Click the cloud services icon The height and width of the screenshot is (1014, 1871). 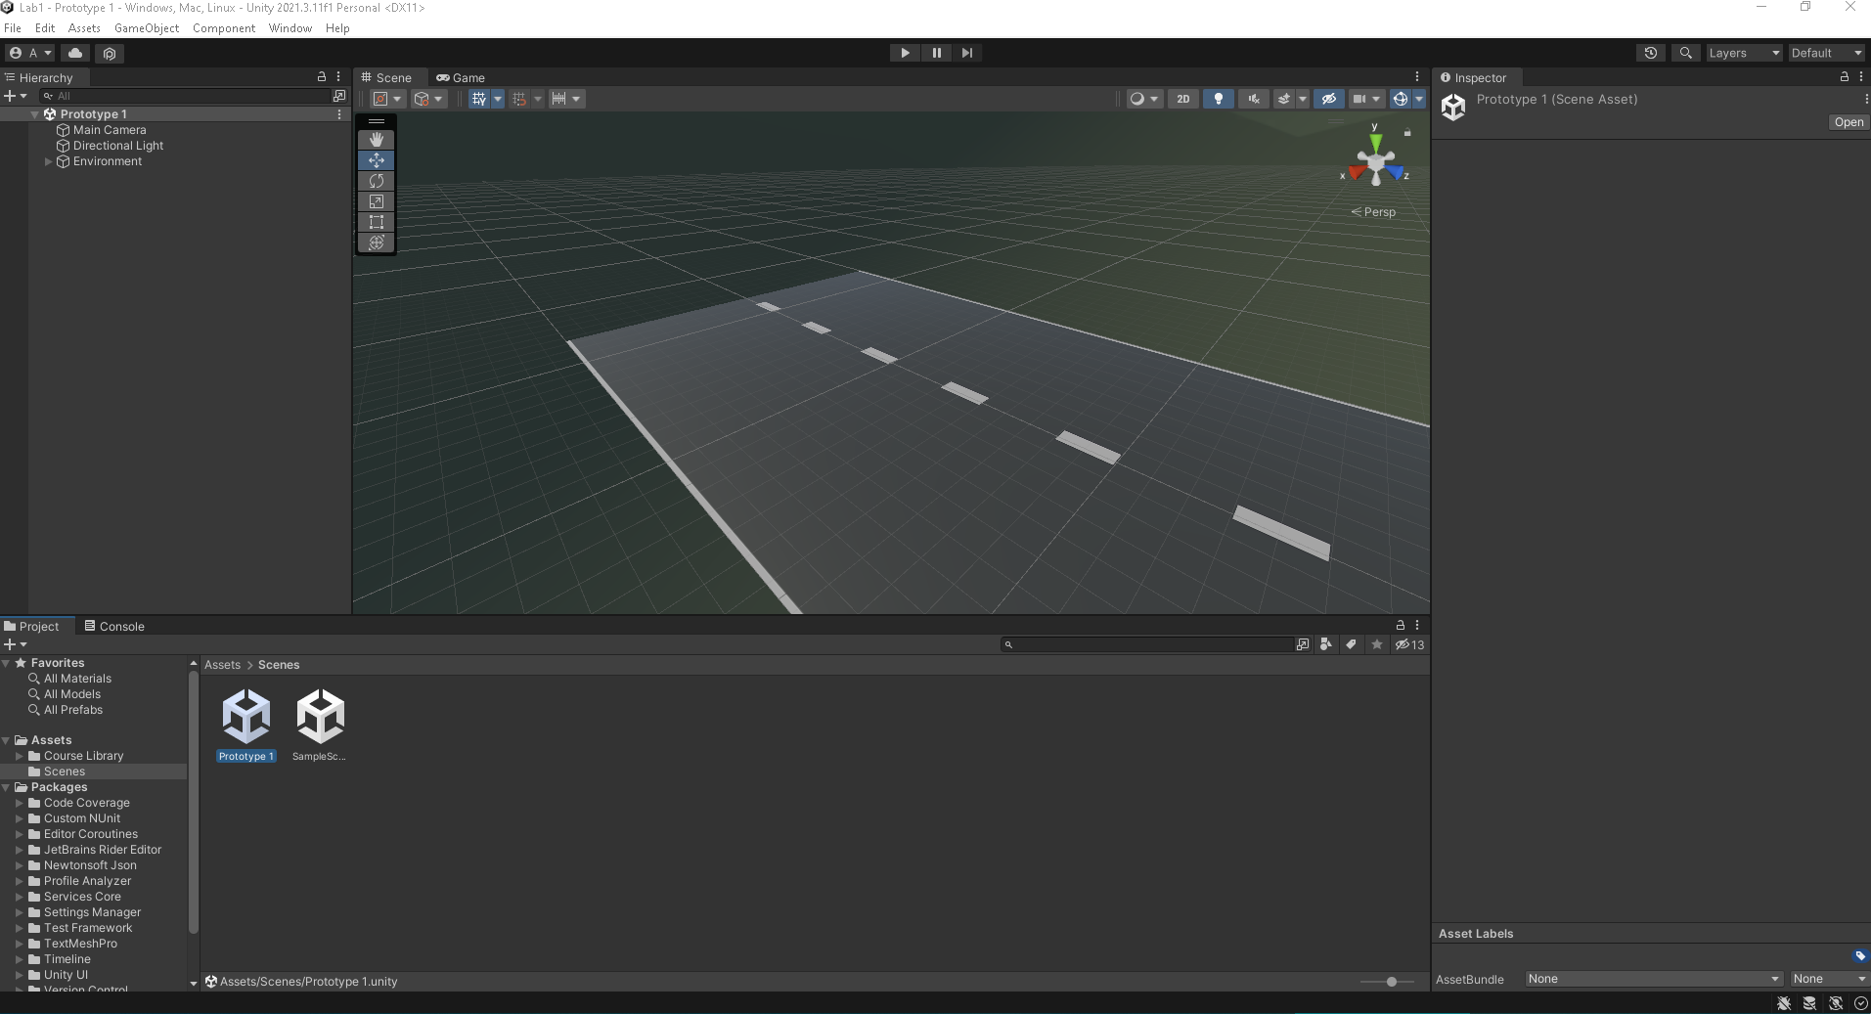(x=75, y=53)
